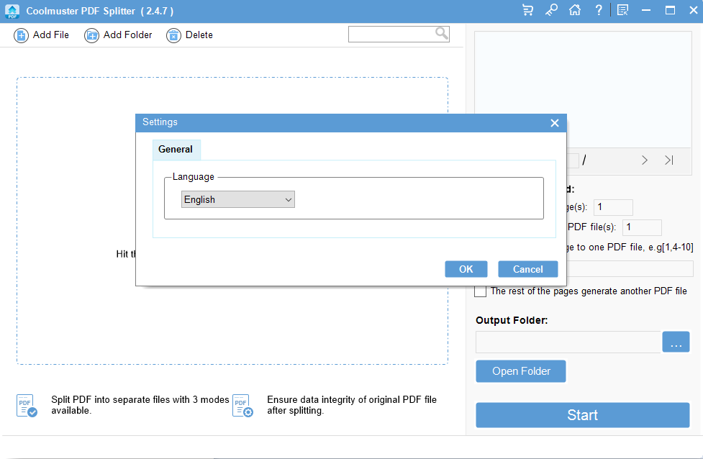703x459 pixels.
Task: Click the magnifier search icon
Action: click(441, 34)
